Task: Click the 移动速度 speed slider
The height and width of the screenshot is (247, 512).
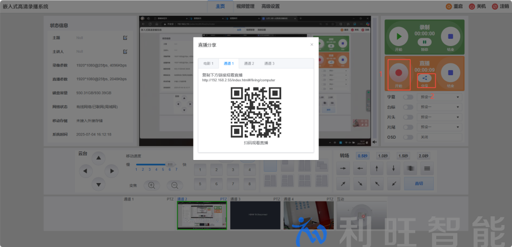Action: point(156,165)
